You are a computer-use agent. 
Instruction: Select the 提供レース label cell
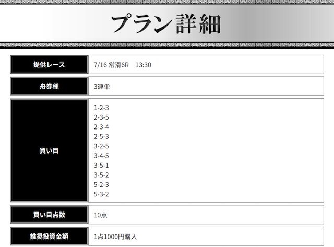[49, 65]
